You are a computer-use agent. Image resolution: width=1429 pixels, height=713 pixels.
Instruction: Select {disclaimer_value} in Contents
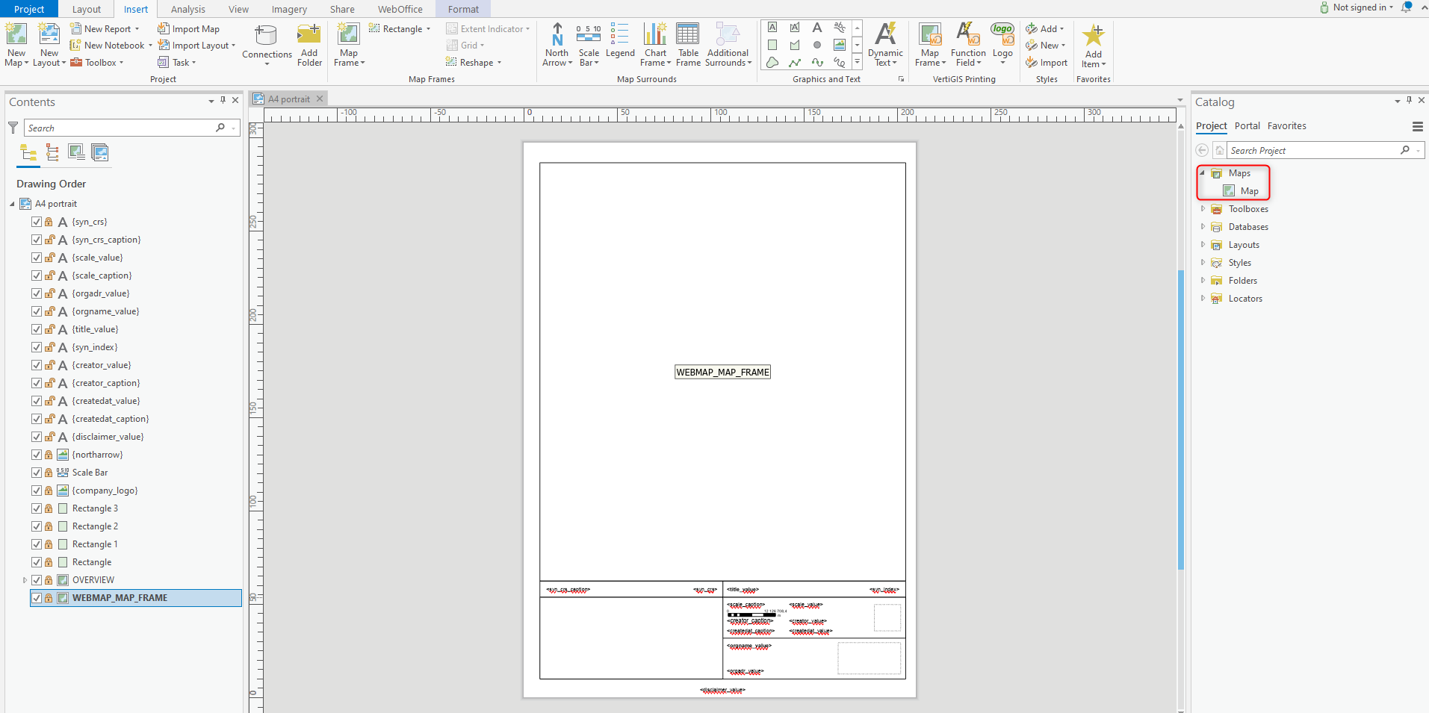coord(108,437)
